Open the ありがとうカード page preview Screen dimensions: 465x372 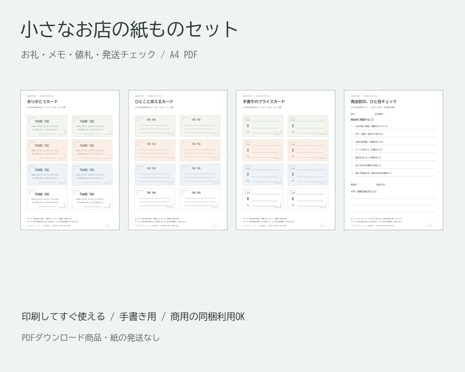(x=69, y=160)
